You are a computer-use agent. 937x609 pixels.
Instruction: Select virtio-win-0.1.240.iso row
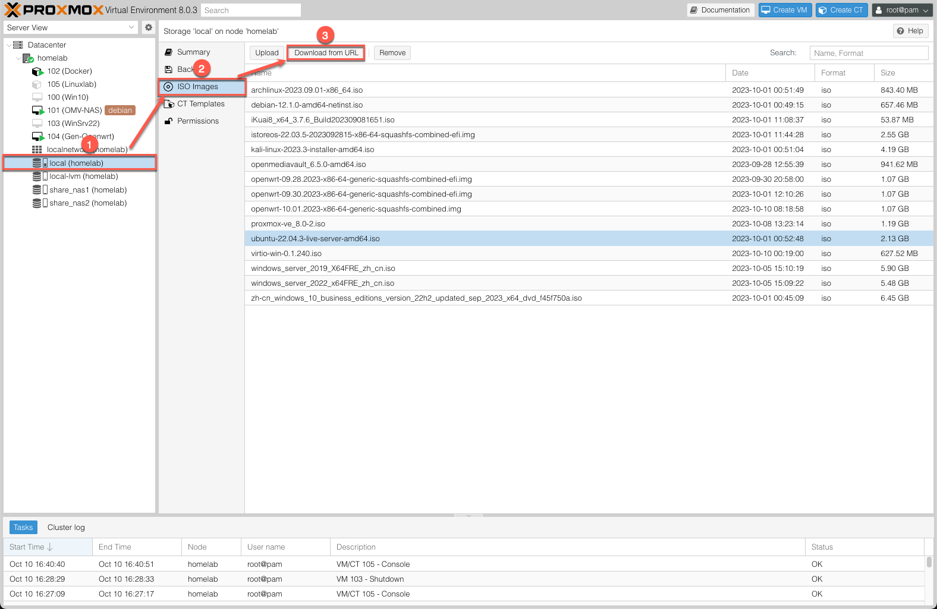589,254
